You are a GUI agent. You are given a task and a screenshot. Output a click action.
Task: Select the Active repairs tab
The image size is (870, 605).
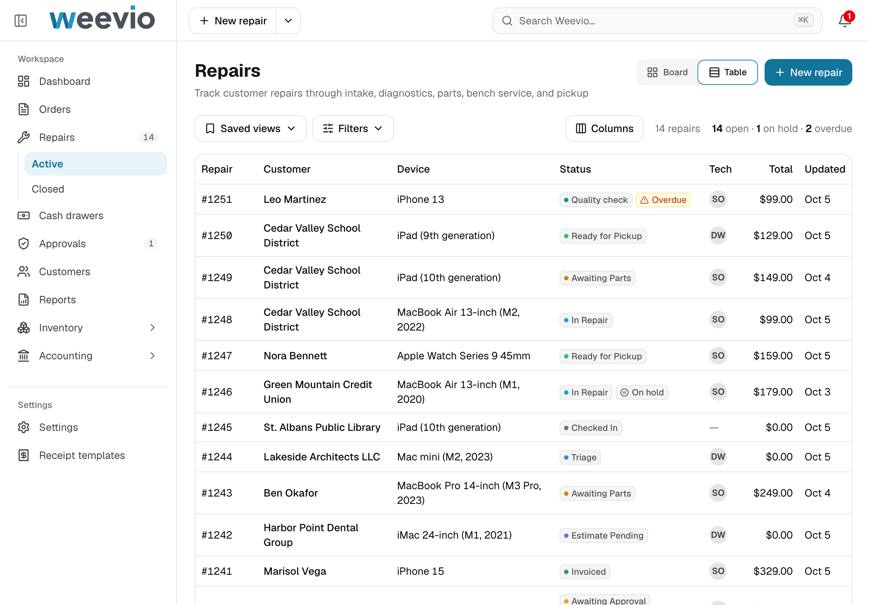(x=95, y=164)
